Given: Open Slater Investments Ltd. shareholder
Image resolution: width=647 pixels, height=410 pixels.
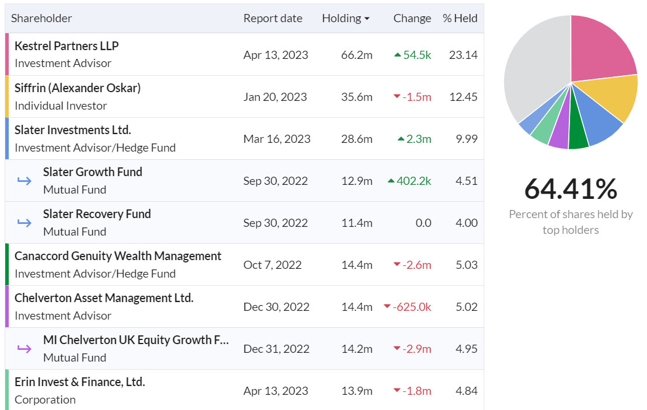Looking at the screenshot, I should (72, 130).
